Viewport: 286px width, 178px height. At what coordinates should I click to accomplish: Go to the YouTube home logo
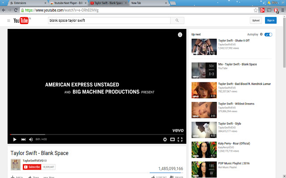[x=21, y=20]
